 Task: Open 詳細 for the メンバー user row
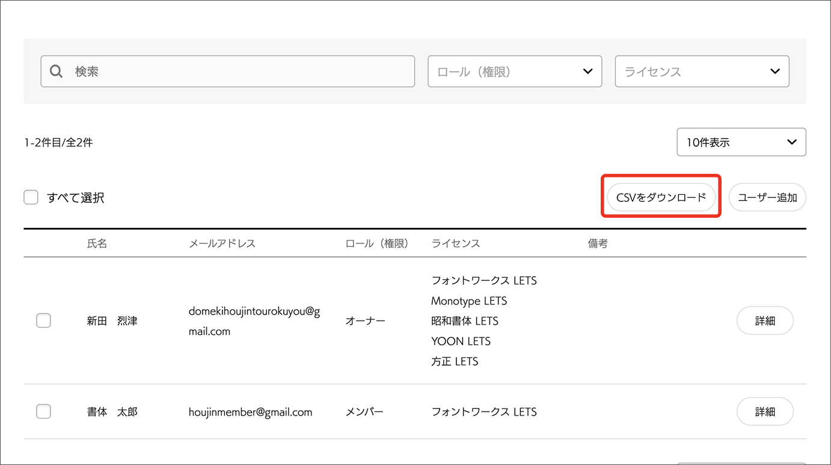[x=764, y=412]
